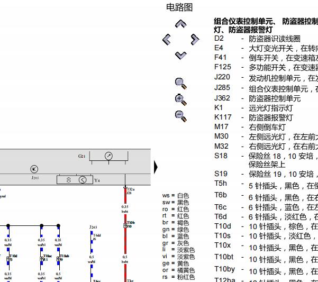Click the Y4 clock display component
This screenshot has width=318, height=282.
click(x=75, y=180)
